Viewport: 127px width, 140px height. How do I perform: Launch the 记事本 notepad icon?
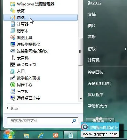pyautogui.click(x=13, y=31)
